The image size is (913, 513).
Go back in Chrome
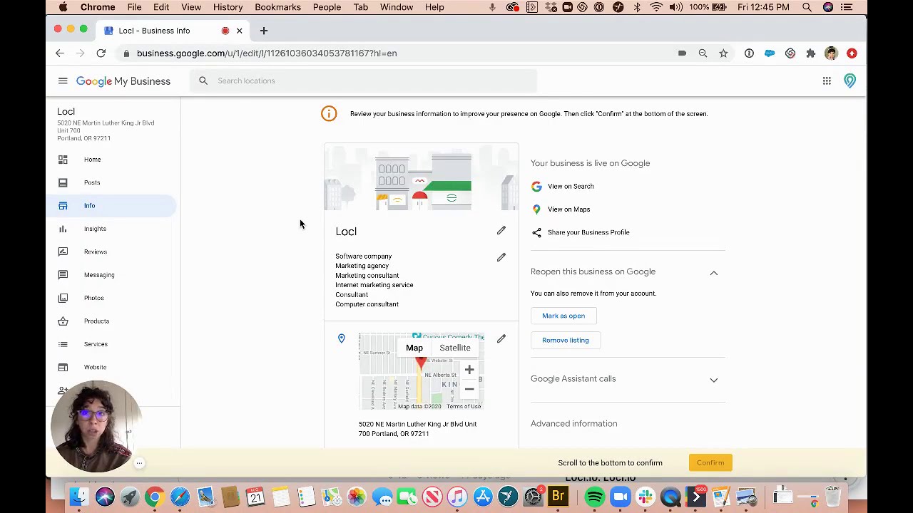[60, 53]
